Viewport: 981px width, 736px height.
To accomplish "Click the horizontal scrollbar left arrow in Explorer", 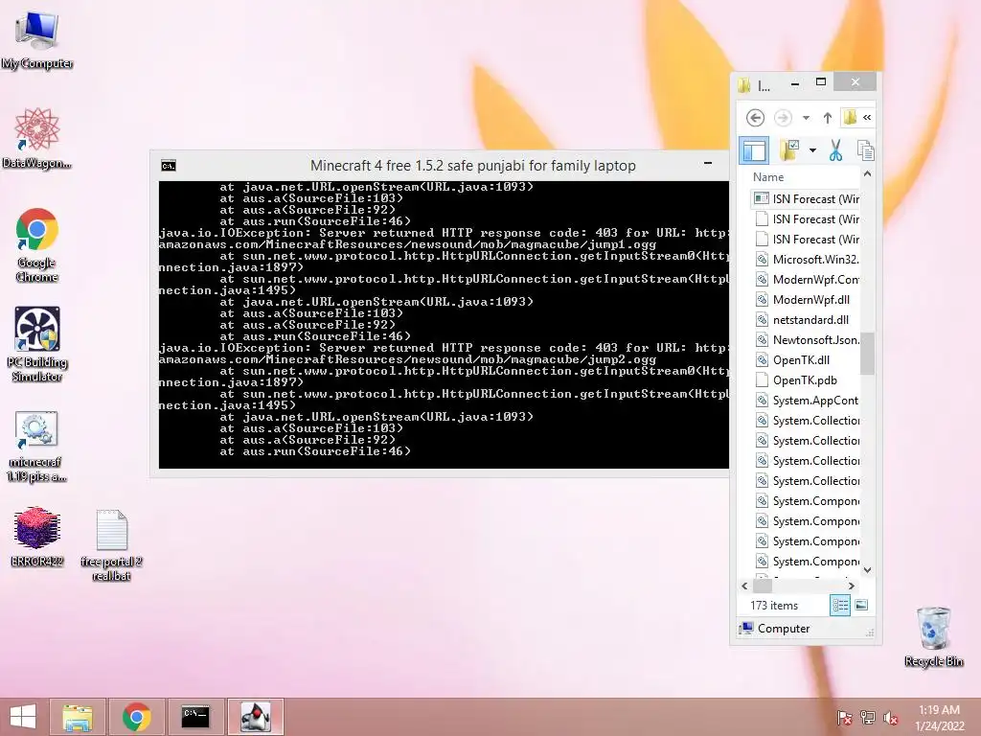I will click(744, 586).
